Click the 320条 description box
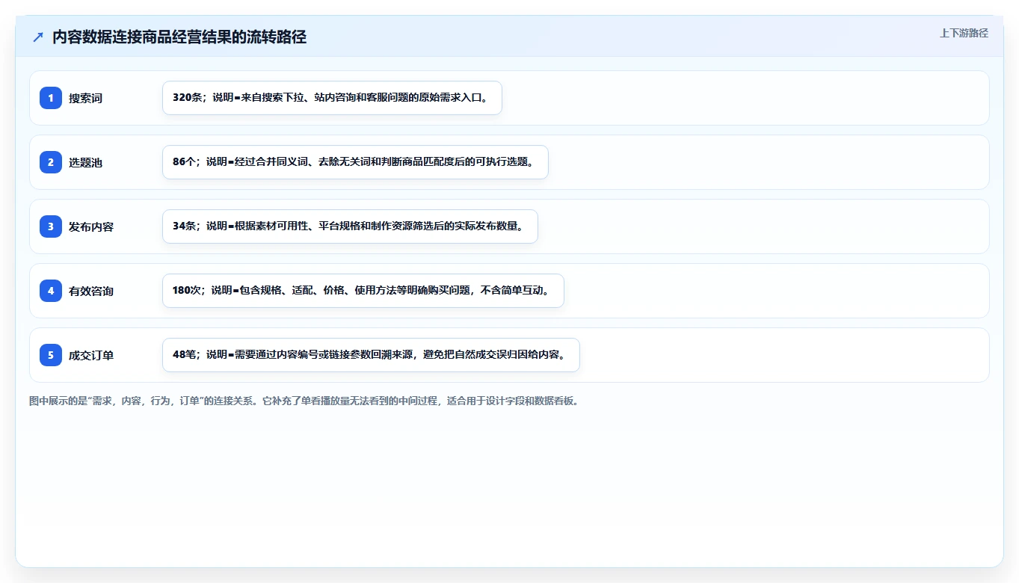Viewport: 1019px width, 583px height. pos(332,98)
